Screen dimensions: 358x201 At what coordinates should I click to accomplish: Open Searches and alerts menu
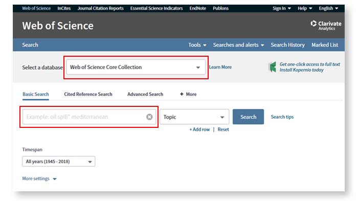point(239,45)
